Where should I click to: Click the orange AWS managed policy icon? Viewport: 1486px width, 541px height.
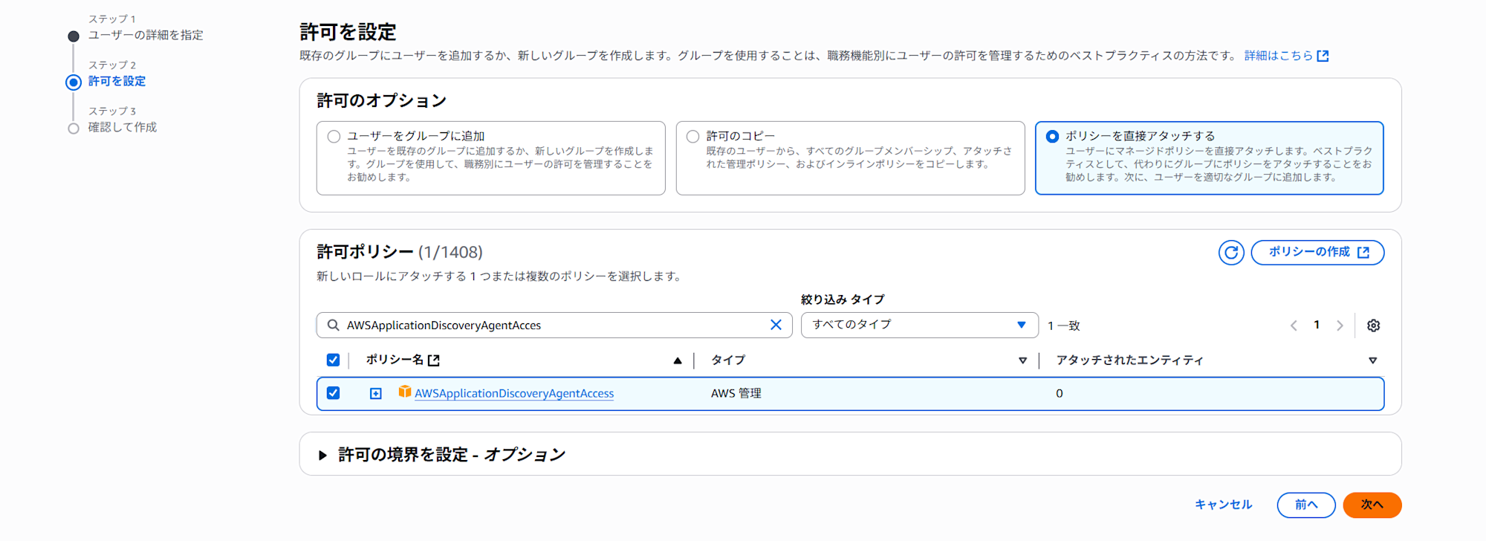point(404,392)
